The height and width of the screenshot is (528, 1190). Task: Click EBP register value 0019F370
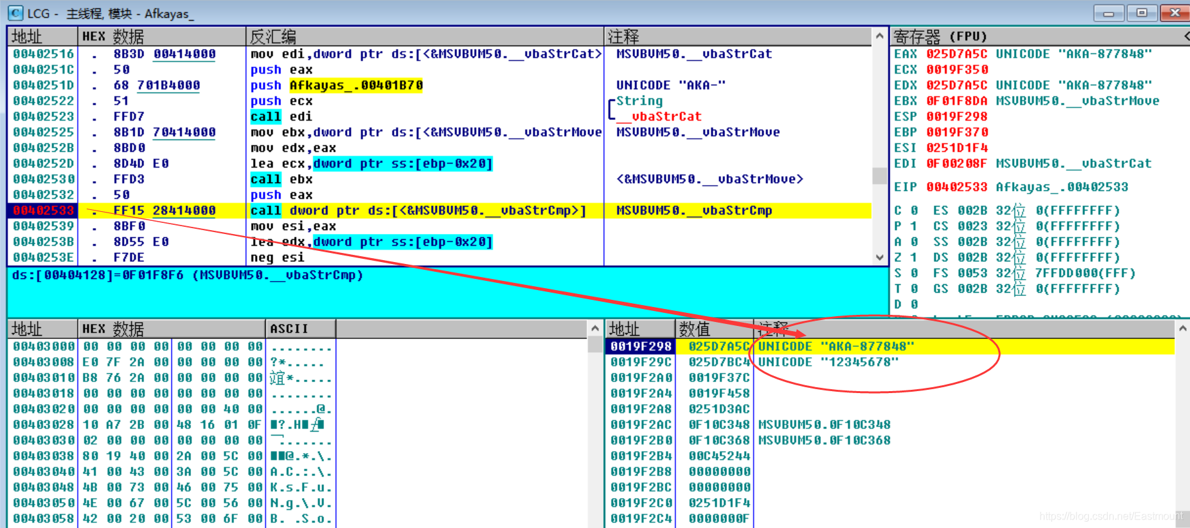[957, 132]
